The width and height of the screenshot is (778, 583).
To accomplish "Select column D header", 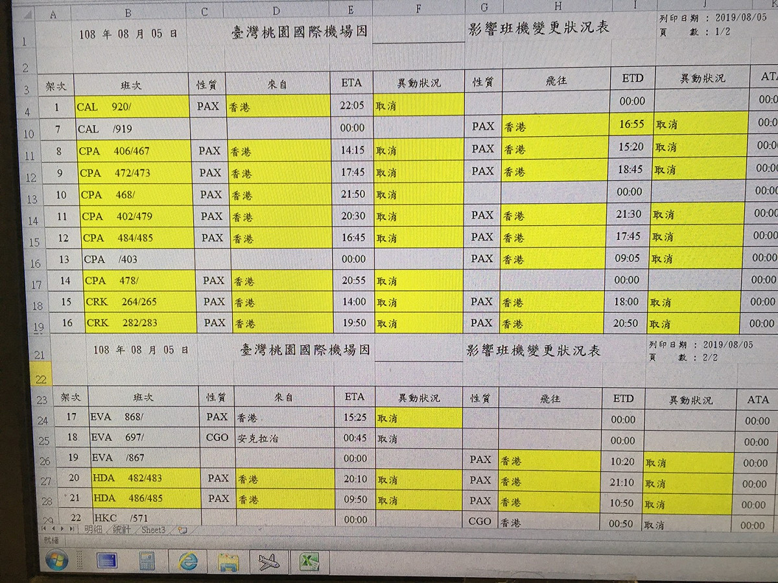I will [x=276, y=10].
